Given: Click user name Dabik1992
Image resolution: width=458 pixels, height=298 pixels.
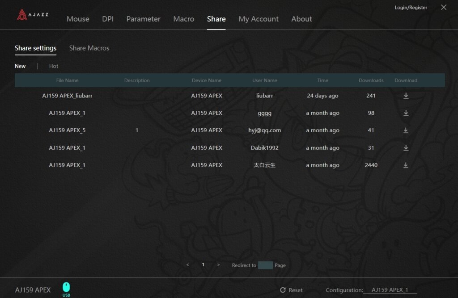Looking at the screenshot, I should point(265,148).
